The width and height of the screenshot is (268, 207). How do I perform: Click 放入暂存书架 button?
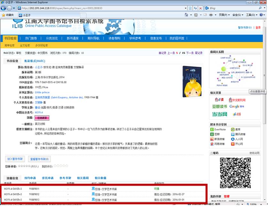pyautogui.click(x=15, y=159)
